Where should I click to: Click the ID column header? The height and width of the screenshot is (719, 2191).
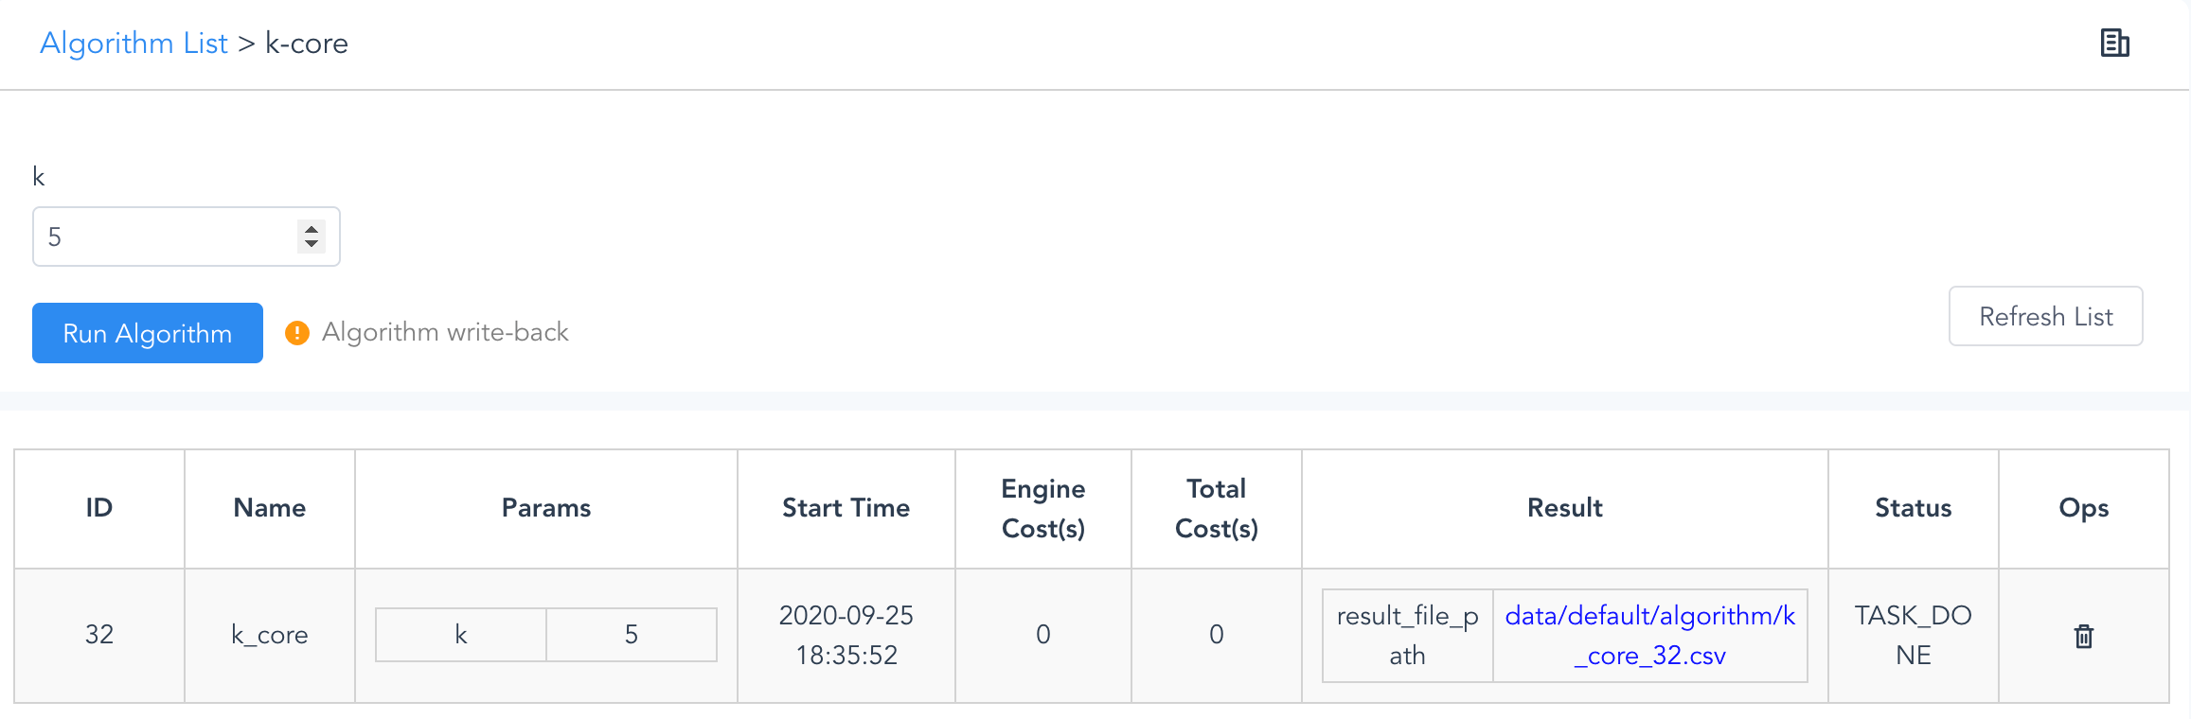point(99,508)
